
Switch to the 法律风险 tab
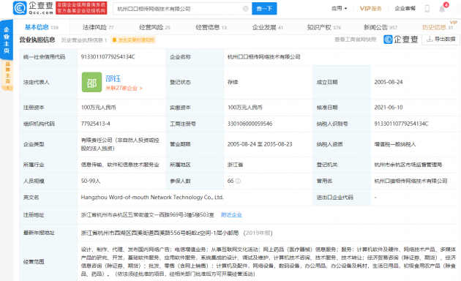(x=98, y=27)
